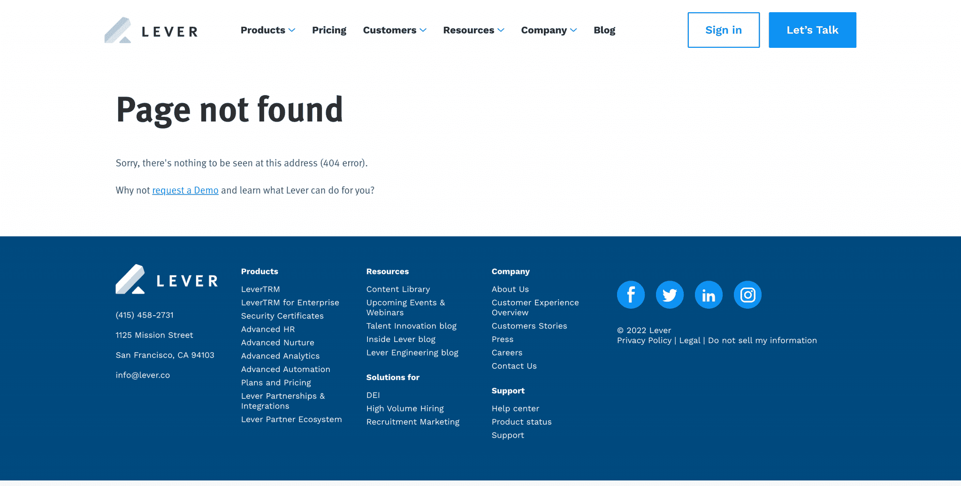Open Customers Stories link

[529, 326]
